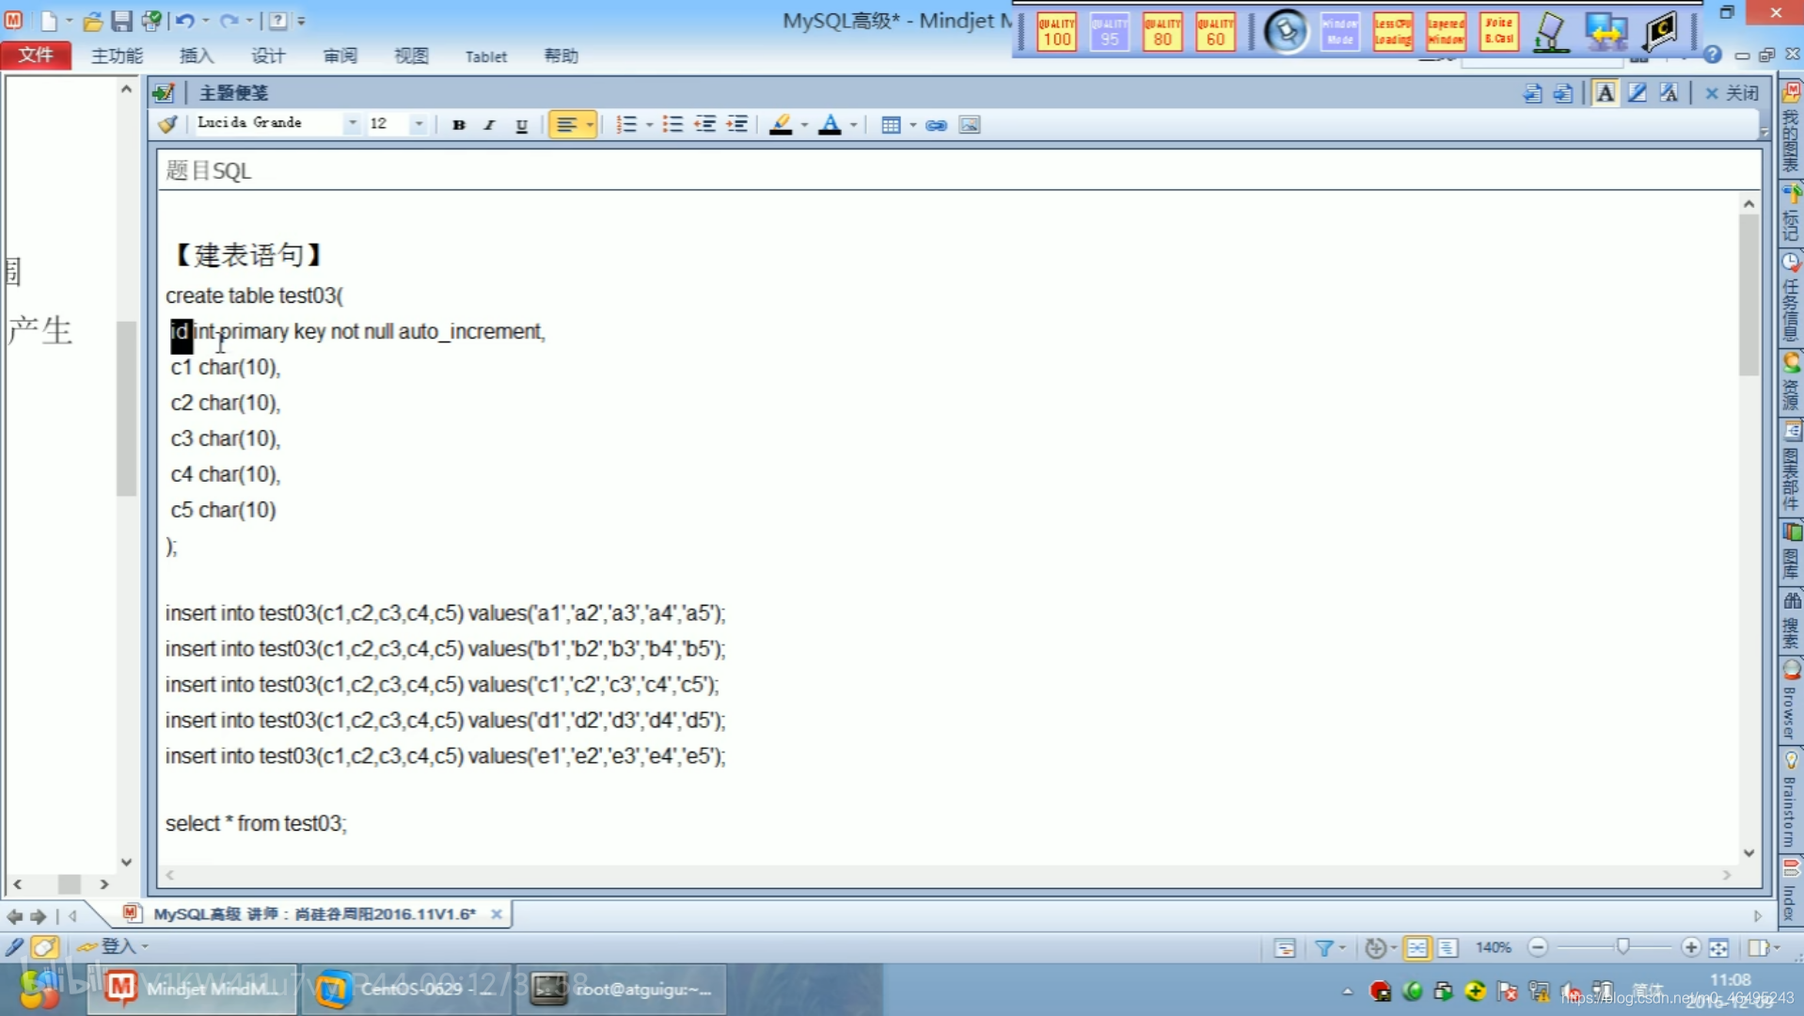Click the zoom slider handle

[x=1622, y=946]
